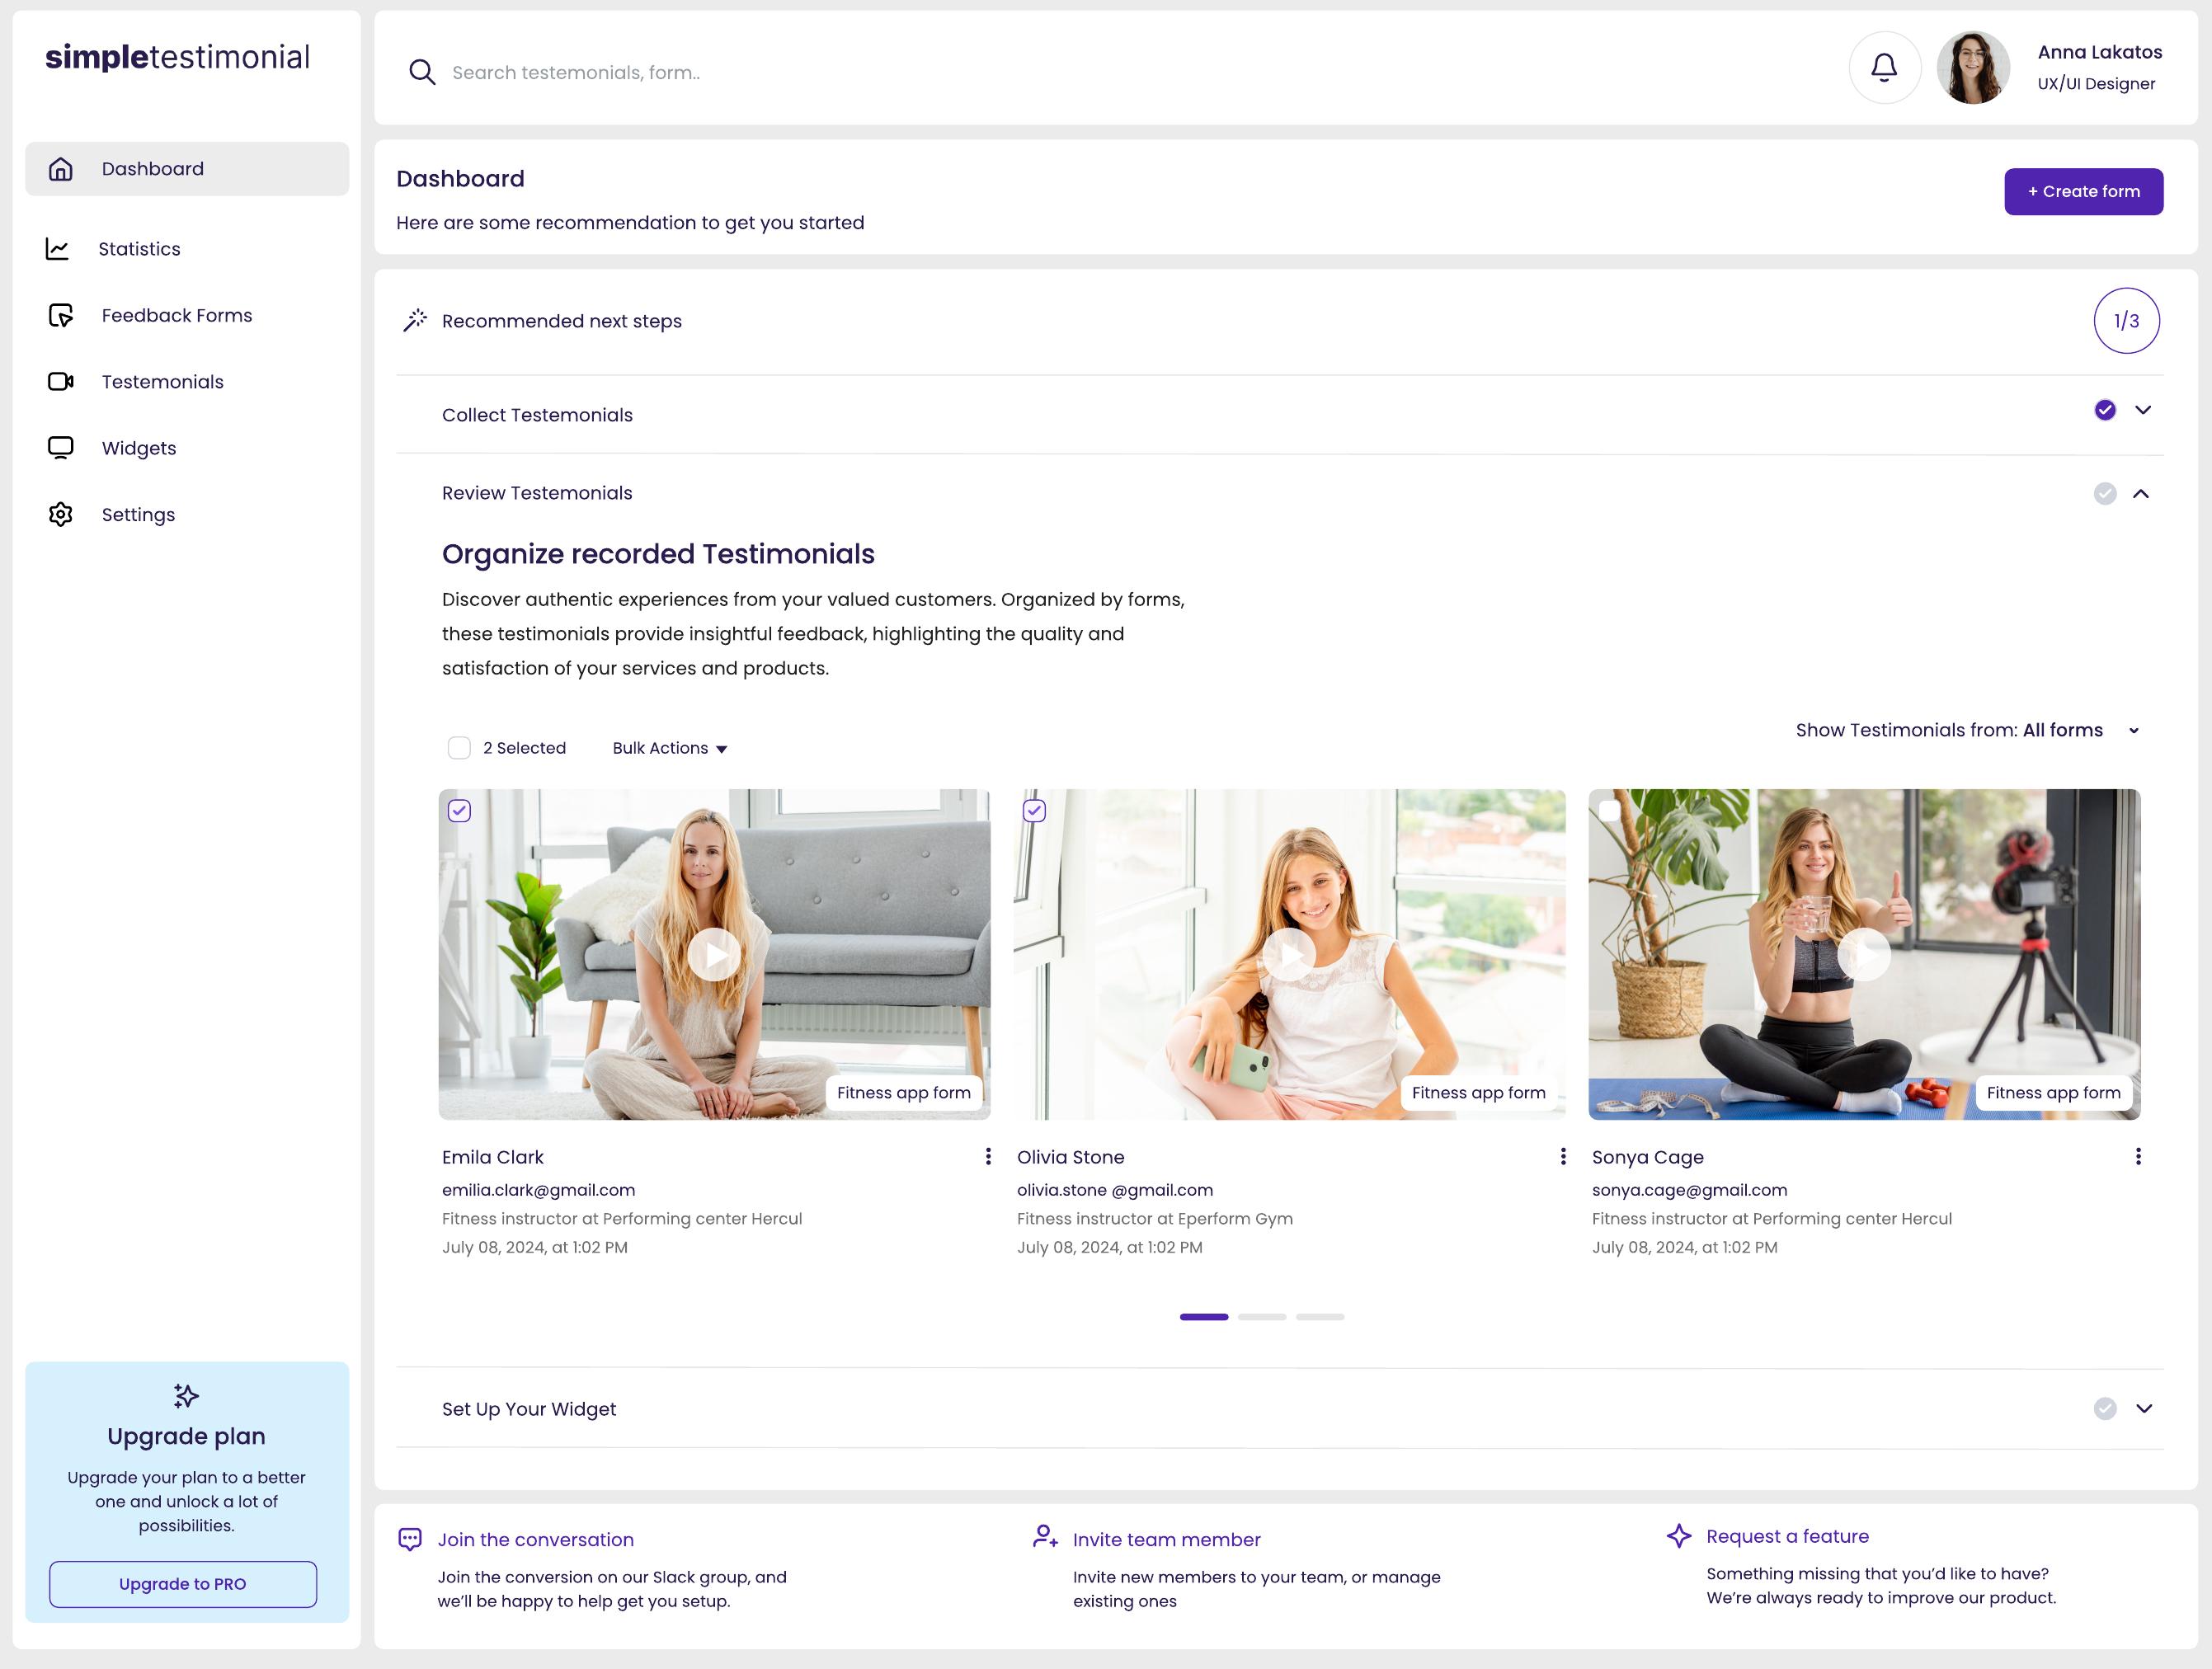Click the Collect Testemonials completed checkmark
This screenshot has width=2212, height=1669.
click(2105, 410)
